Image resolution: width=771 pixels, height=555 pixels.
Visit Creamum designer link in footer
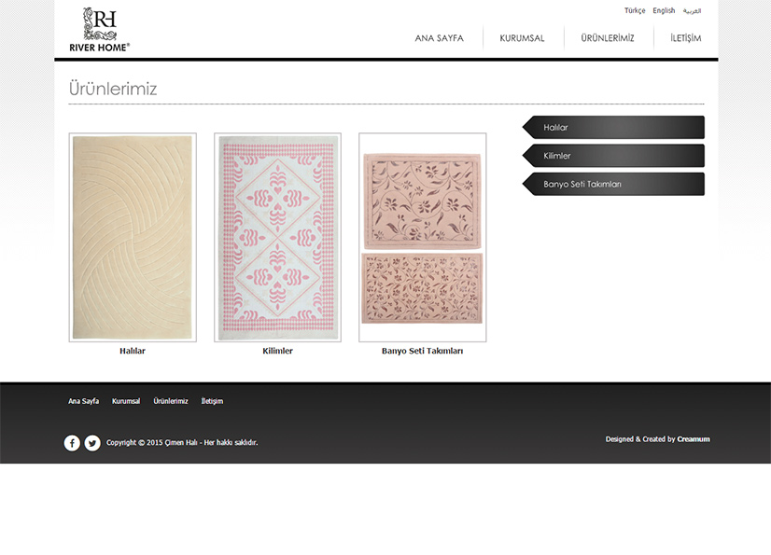pos(693,439)
